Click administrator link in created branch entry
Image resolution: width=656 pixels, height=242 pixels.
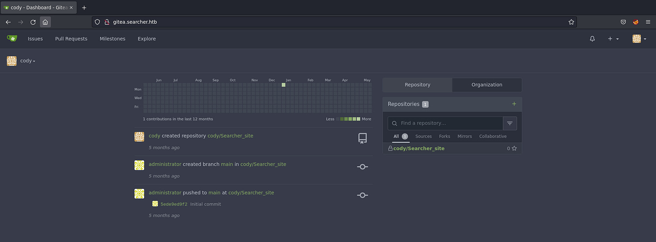tap(165, 164)
